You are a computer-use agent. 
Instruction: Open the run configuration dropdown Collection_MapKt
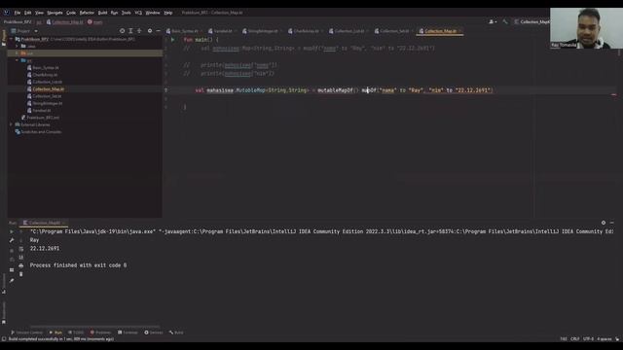coord(531,21)
